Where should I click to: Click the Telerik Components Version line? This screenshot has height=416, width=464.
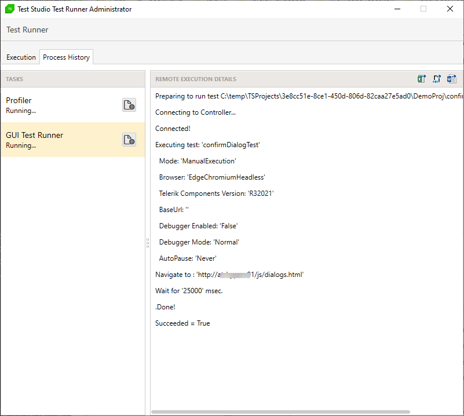pos(216,194)
